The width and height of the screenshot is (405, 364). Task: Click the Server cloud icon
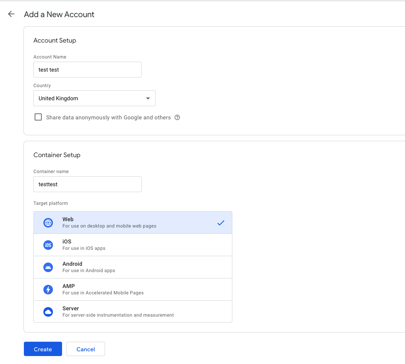point(48,312)
